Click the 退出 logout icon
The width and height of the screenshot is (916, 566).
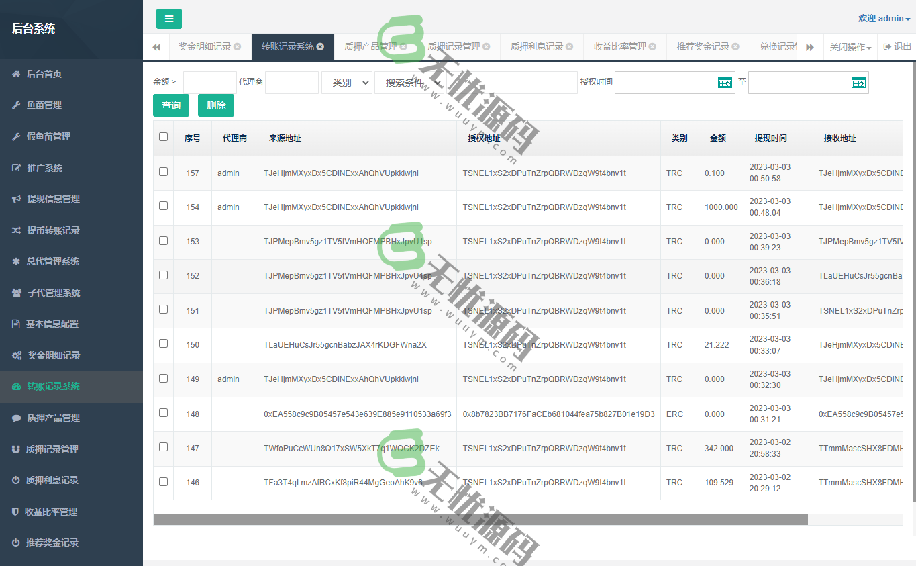pyautogui.click(x=887, y=46)
